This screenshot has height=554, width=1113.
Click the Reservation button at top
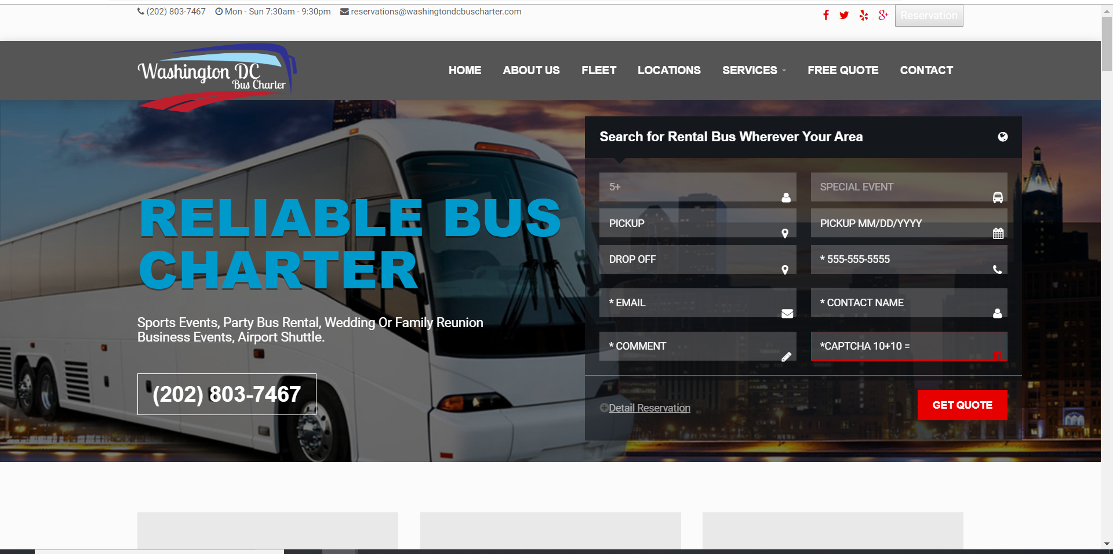[929, 16]
